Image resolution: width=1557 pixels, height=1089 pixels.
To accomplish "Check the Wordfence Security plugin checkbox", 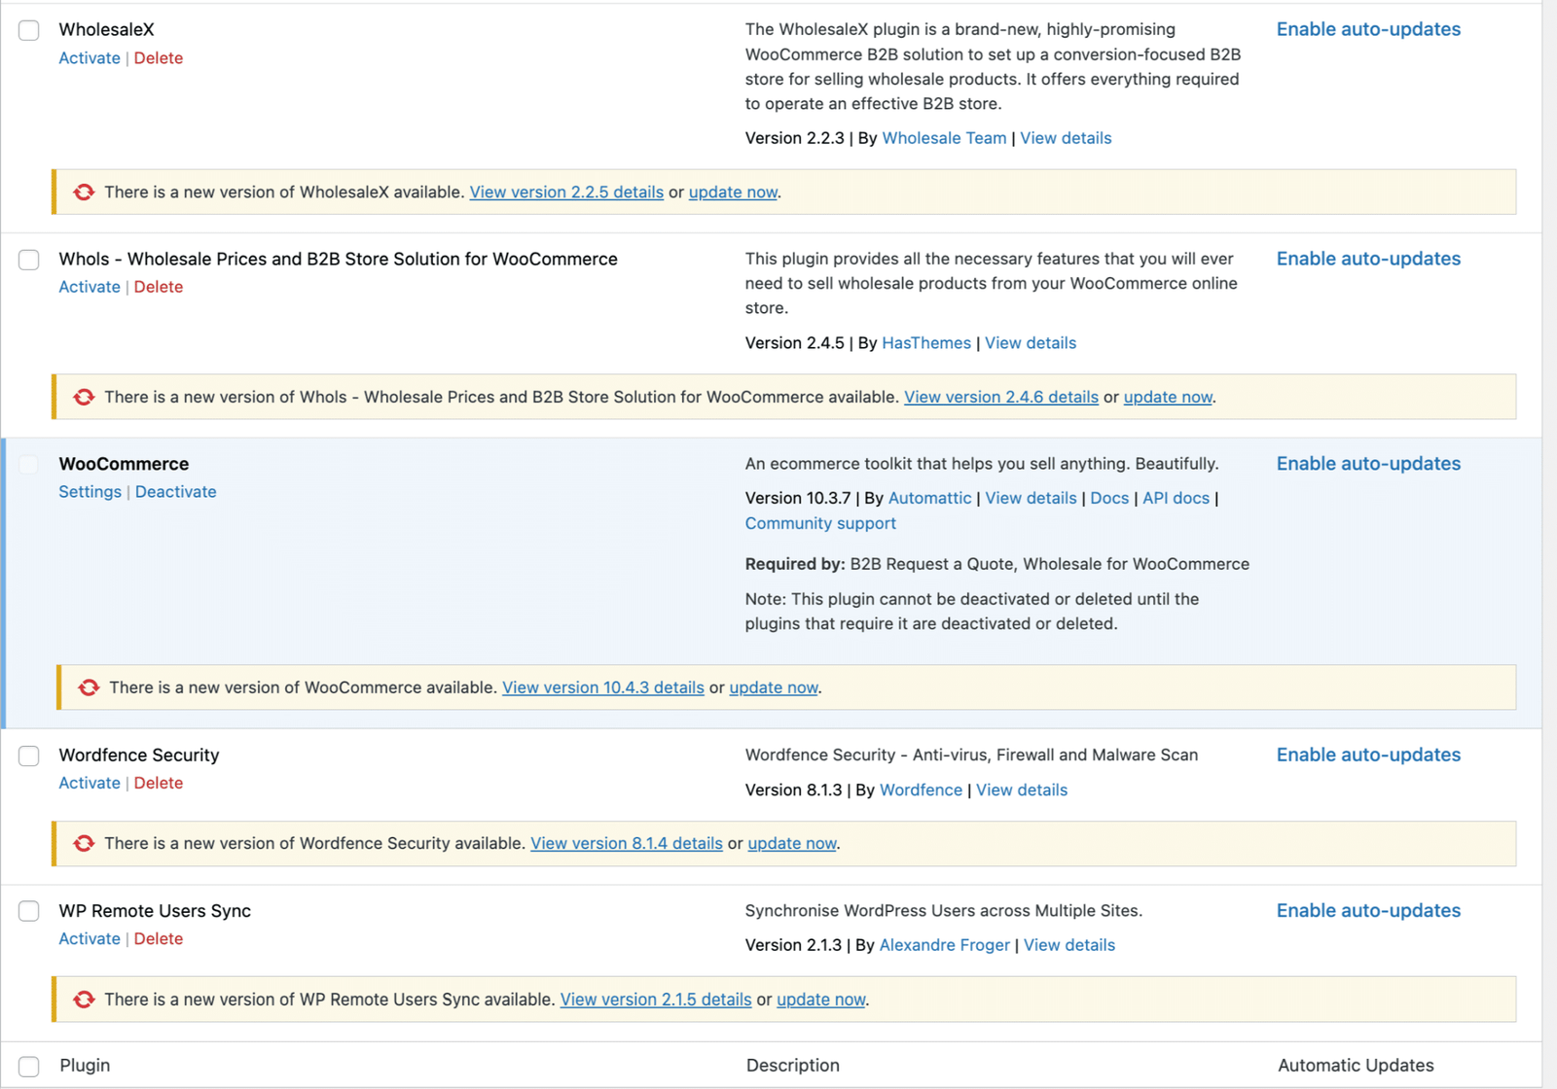I will tap(29, 755).
